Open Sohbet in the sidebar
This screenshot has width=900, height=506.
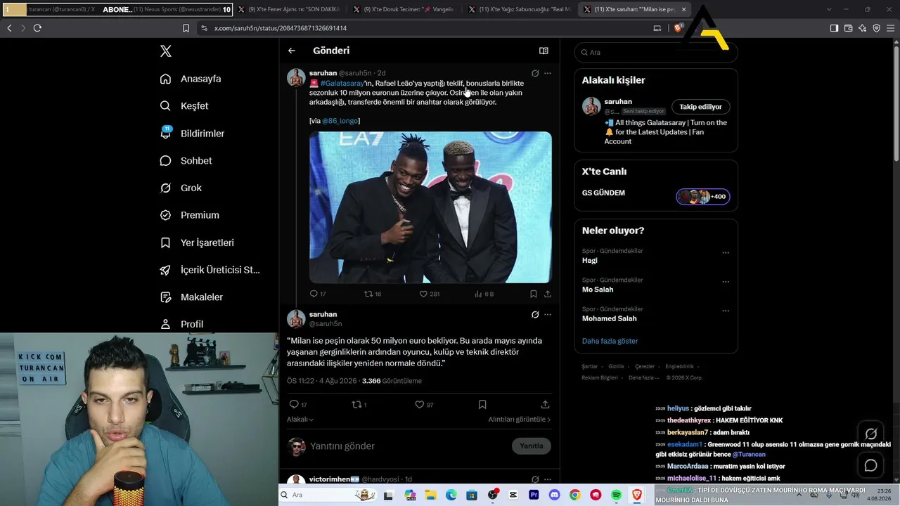(186, 161)
